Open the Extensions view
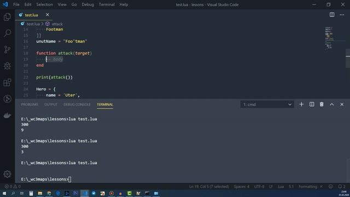This screenshot has width=350, height=197. point(7,83)
